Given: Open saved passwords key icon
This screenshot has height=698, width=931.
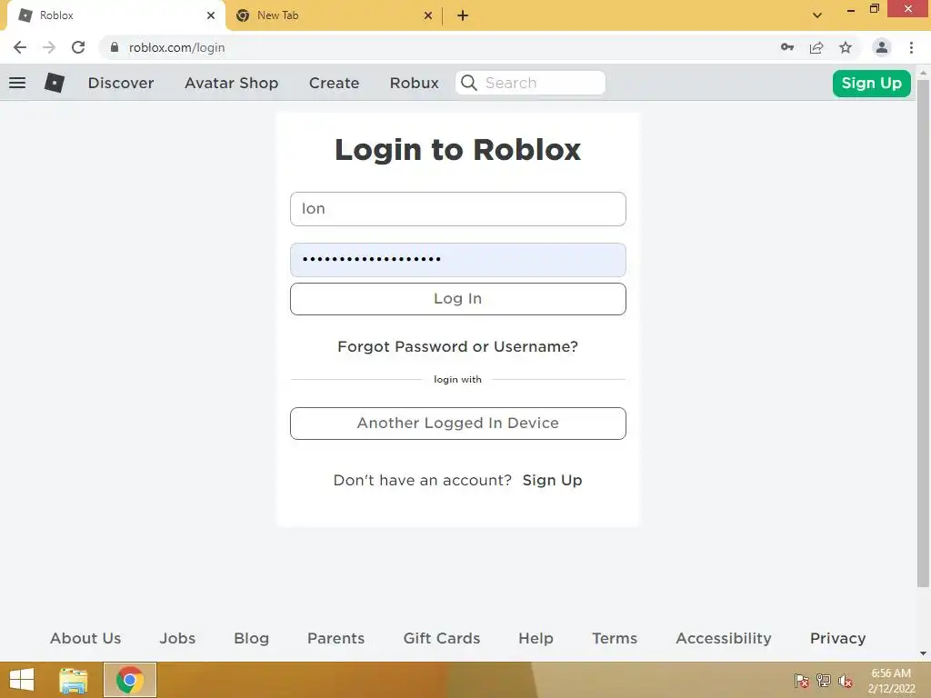Looking at the screenshot, I should pos(787,47).
